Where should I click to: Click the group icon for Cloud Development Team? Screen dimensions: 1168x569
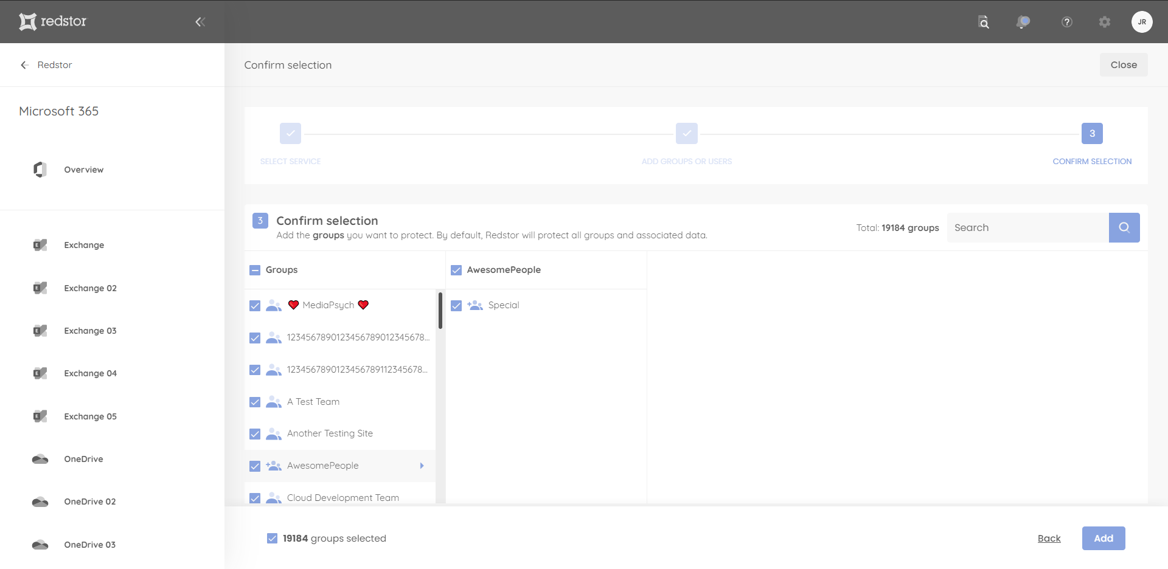coord(274,498)
